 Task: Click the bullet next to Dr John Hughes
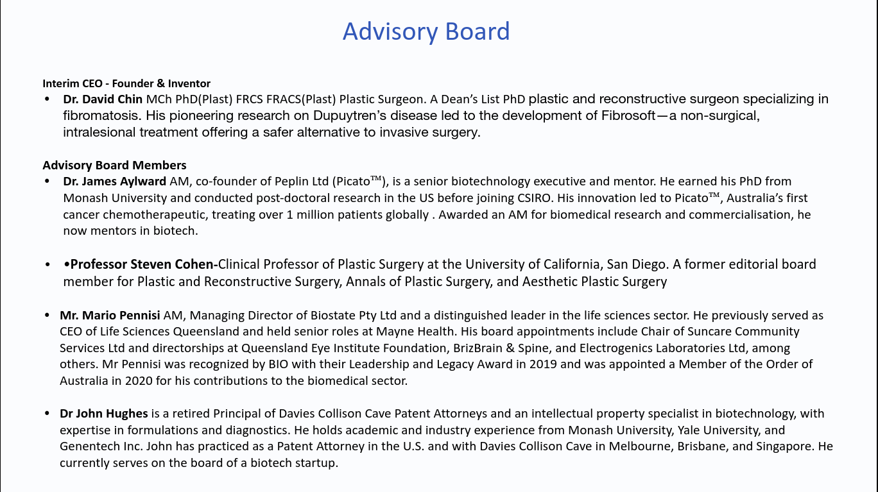[47, 414]
